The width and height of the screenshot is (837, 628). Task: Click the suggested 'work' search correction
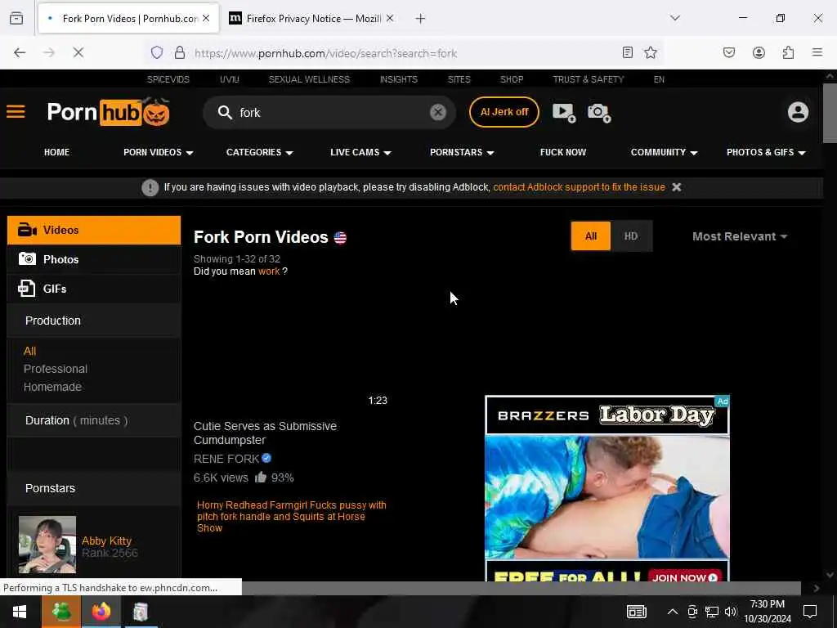(x=269, y=271)
